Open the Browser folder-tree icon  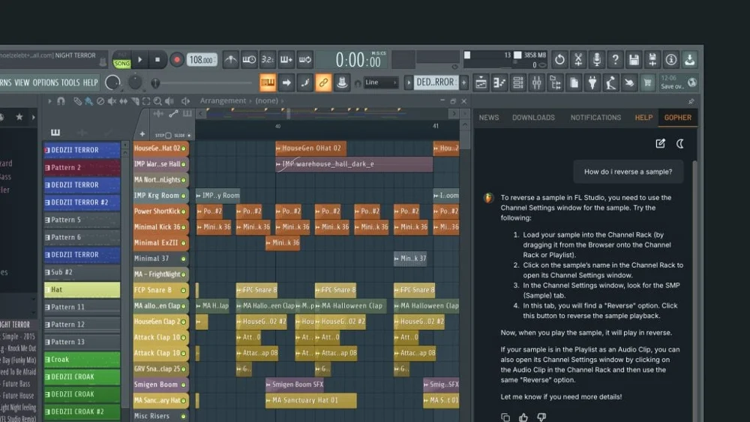[x=555, y=82]
